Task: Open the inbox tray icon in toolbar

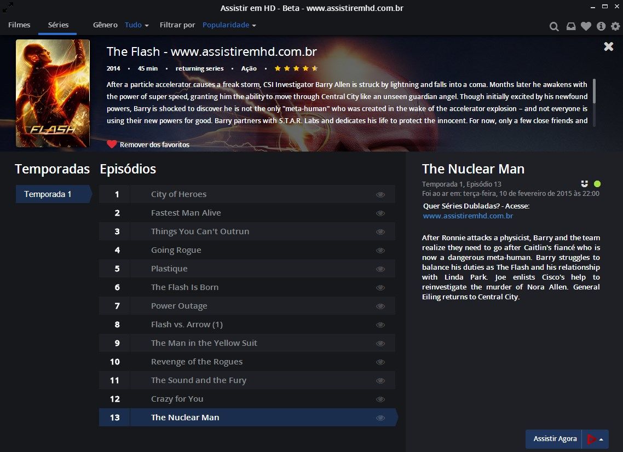Action: point(571,26)
